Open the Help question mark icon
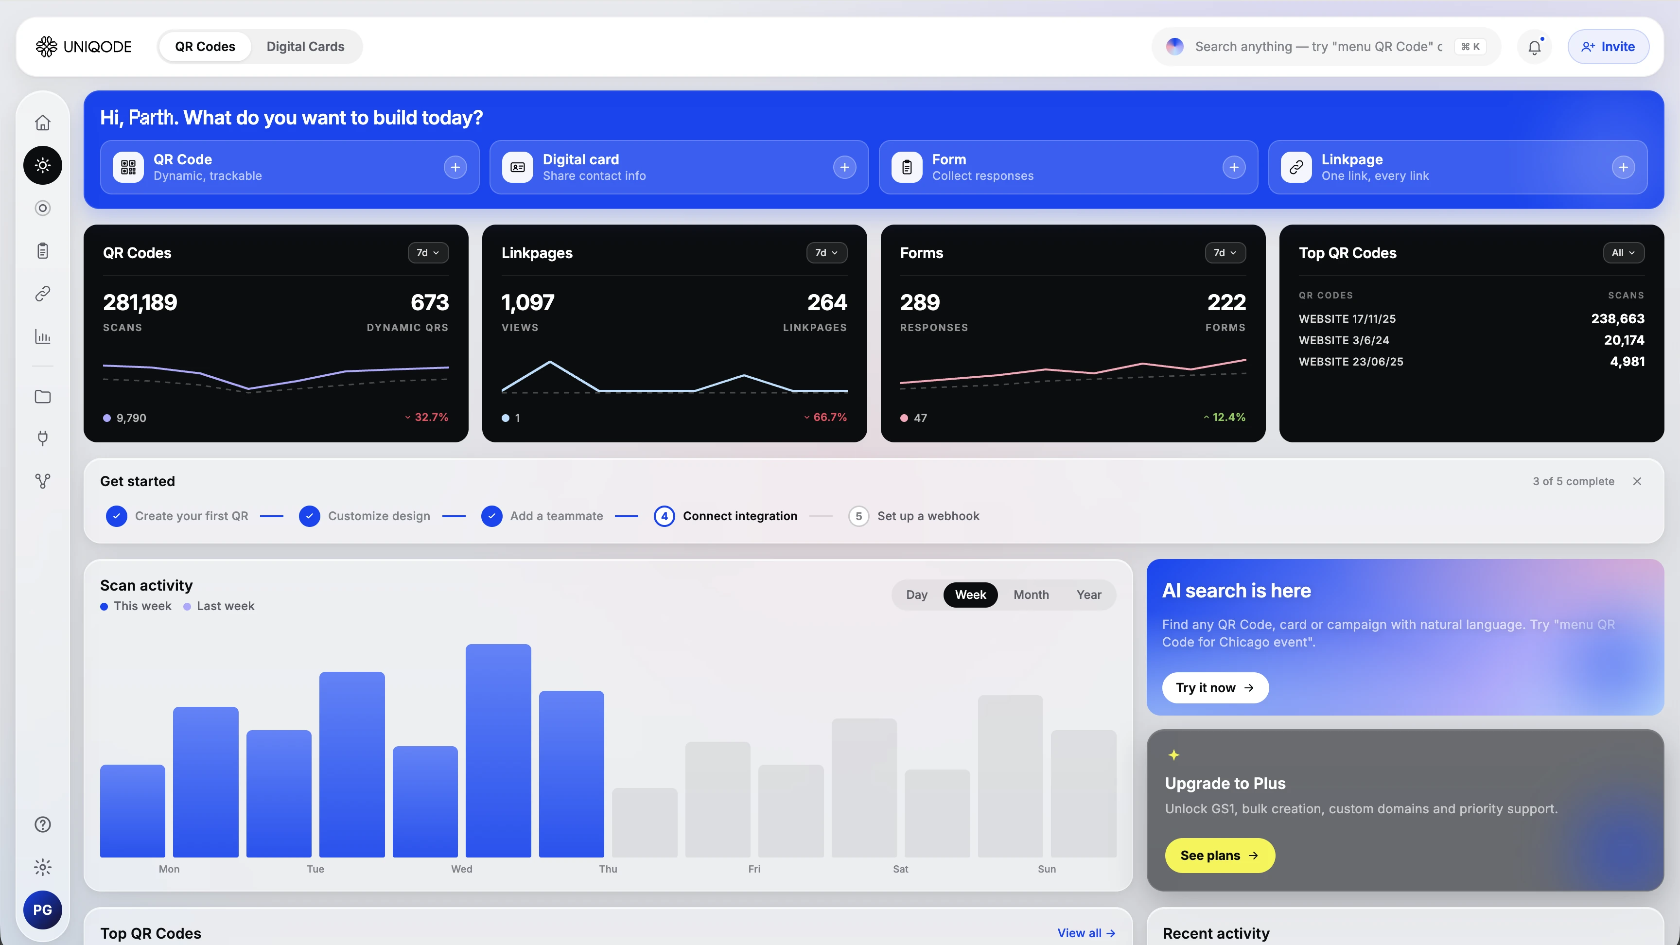The height and width of the screenshot is (945, 1680). tap(42, 824)
